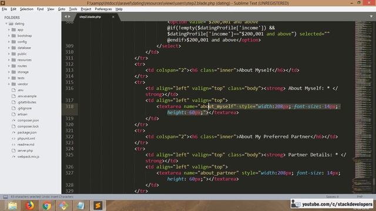Expand the app folder
The height and width of the screenshot is (211, 376).
coord(9,30)
